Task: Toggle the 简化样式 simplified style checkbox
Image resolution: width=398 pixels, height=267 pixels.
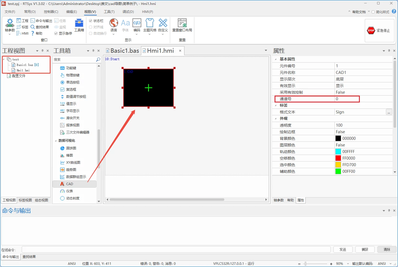Action: tap(373, 12)
